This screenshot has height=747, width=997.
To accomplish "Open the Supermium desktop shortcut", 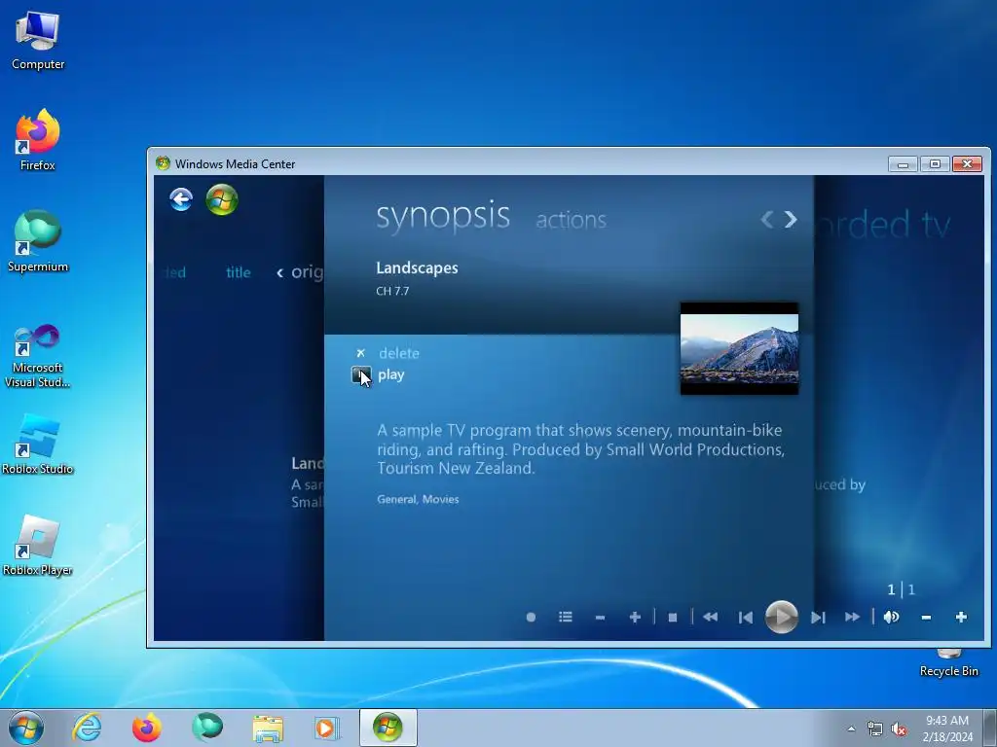I will [x=38, y=241].
